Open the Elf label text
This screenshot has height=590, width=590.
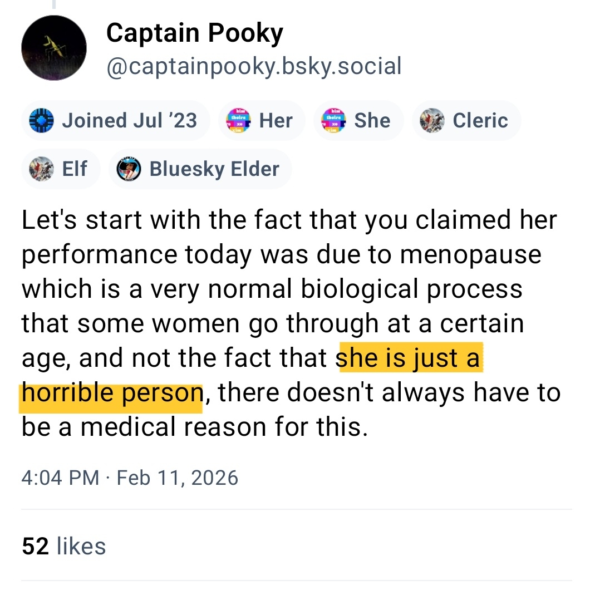coord(74,169)
